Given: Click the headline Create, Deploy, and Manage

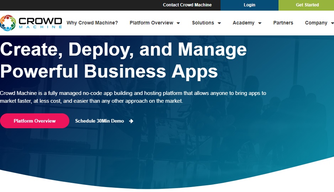Looking at the screenshot, I should pyautogui.click(x=123, y=50).
